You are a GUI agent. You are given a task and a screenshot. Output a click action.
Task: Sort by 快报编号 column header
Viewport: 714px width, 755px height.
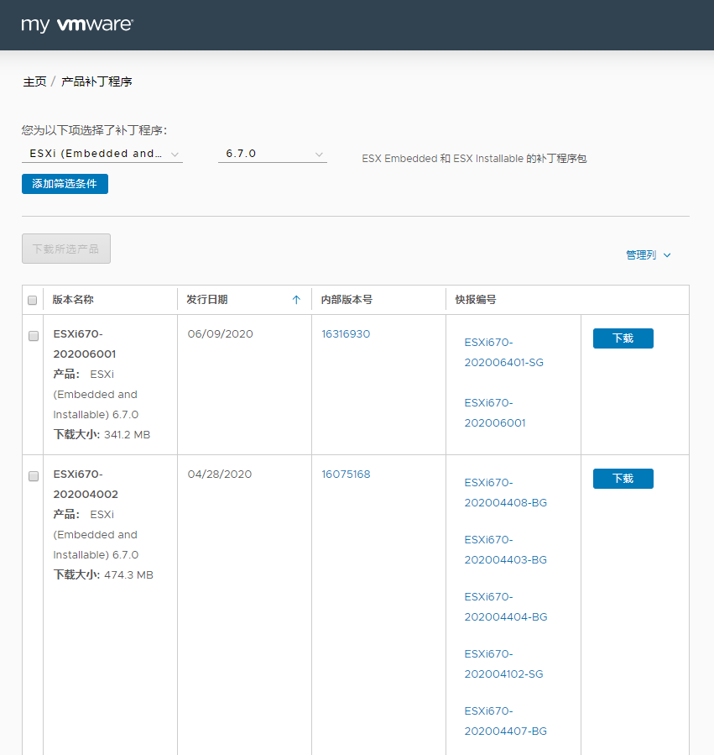click(x=476, y=300)
